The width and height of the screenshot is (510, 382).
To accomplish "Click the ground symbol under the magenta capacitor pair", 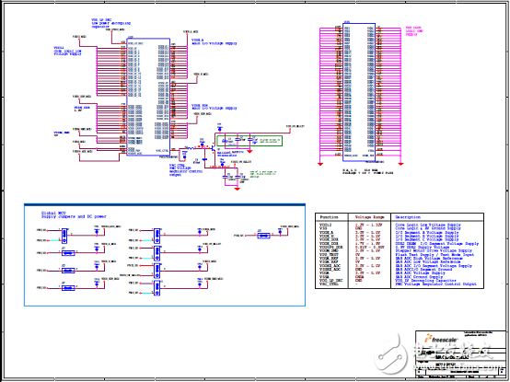I will [238, 189].
